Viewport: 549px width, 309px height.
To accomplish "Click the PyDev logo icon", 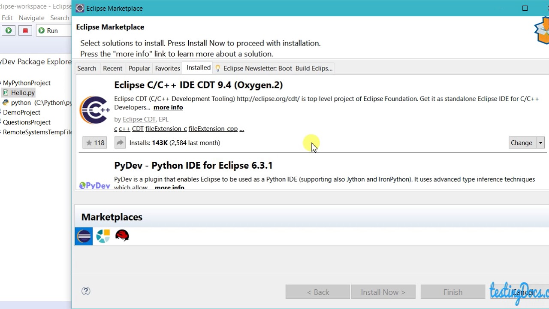I will coord(95,185).
